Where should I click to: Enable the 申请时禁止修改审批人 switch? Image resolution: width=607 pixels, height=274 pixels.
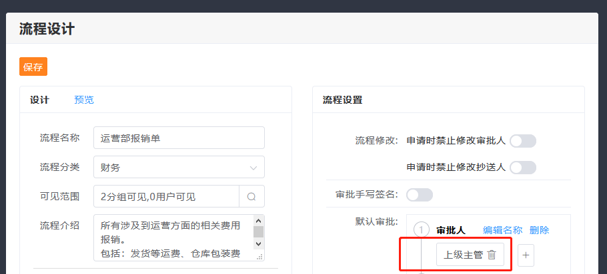pos(522,140)
